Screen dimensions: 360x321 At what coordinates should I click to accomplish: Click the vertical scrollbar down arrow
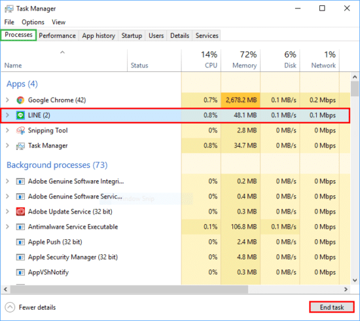click(355, 280)
